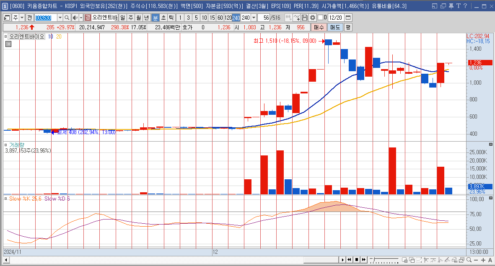Select the 일 daily chart toggle
The height and width of the screenshot is (266, 495).
[123, 18]
